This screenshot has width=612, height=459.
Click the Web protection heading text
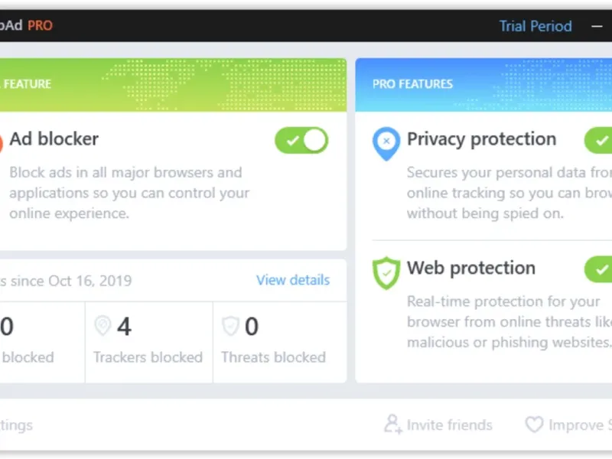pos(471,269)
